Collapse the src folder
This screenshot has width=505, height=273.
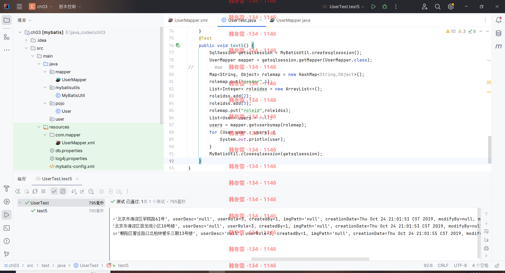[x=26, y=48]
